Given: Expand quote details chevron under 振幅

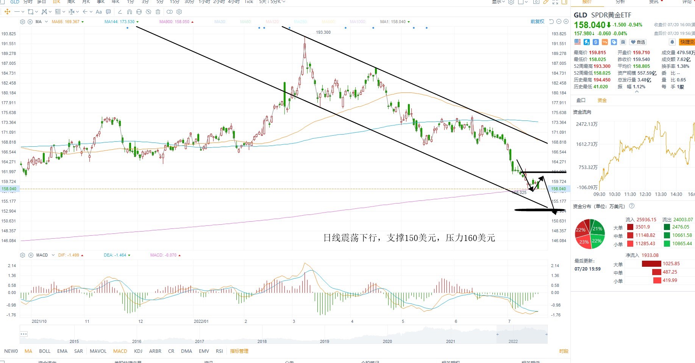Looking at the screenshot, I should [637, 92].
